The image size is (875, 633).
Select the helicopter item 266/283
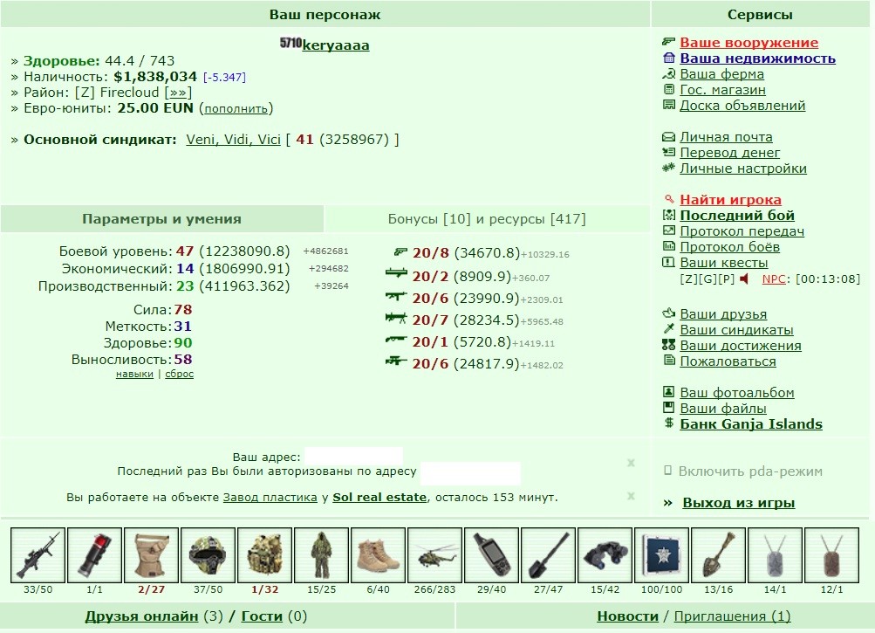tap(434, 555)
